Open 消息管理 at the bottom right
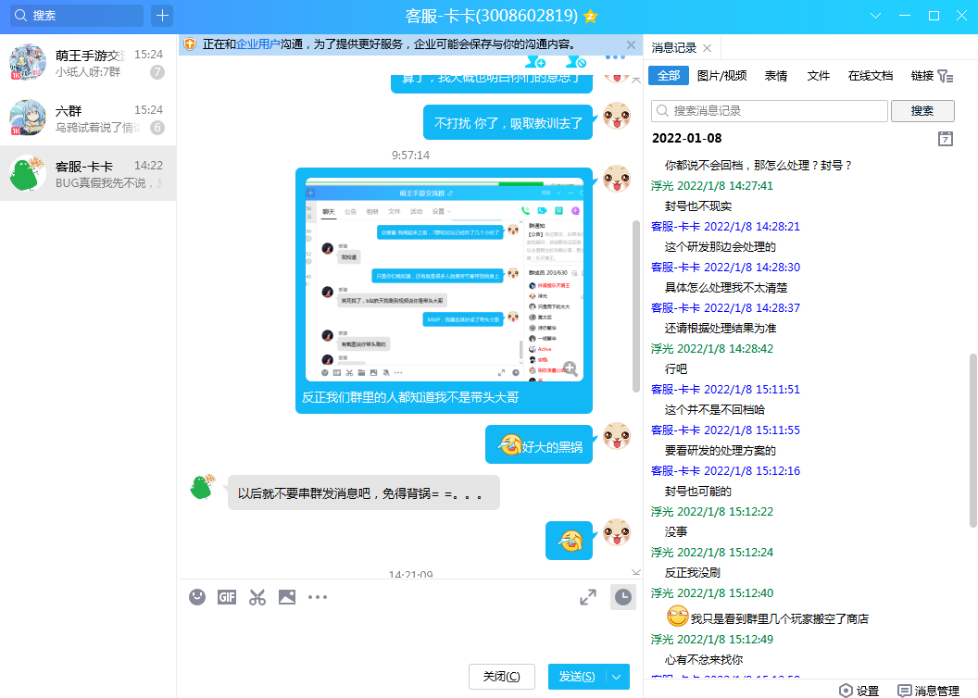The height and width of the screenshot is (698, 978). tap(929, 690)
